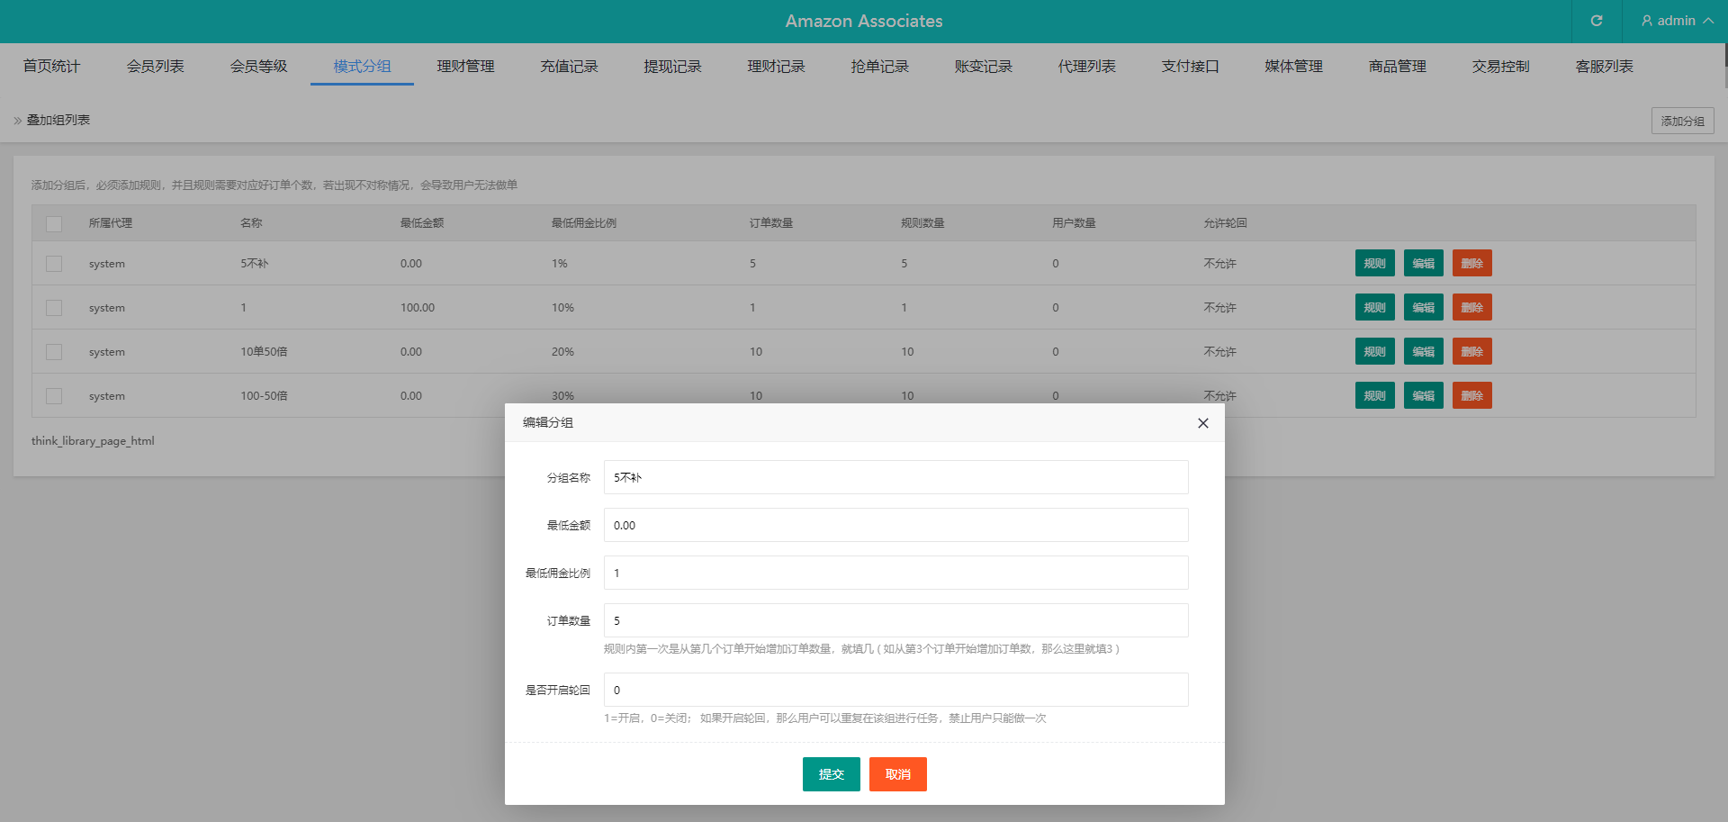
Task: Click into the 最低金额 input field
Action: tap(895, 525)
